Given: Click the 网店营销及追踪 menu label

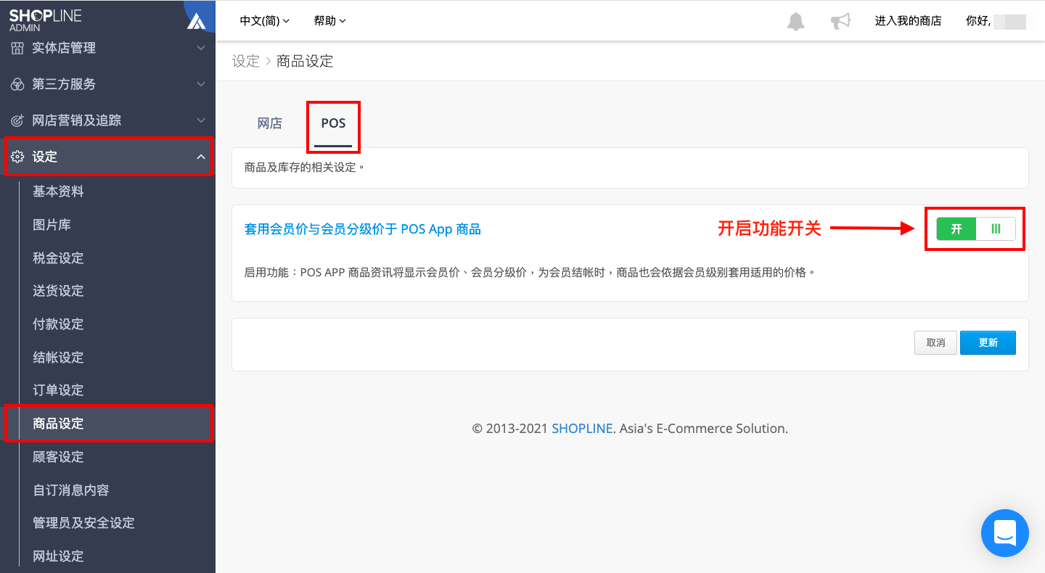Looking at the screenshot, I should click(x=77, y=120).
